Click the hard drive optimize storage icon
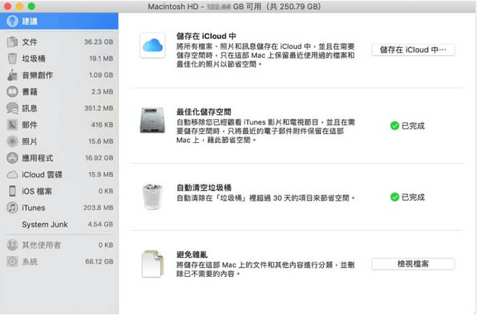 point(153,121)
